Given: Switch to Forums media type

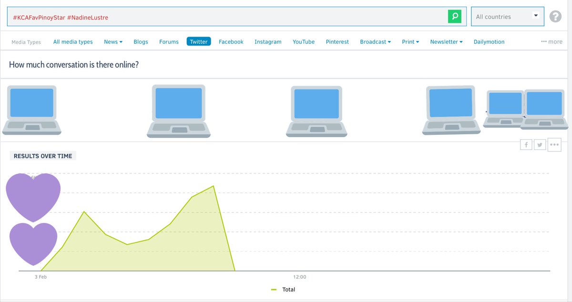Looking at the screenshot, I should [169, 42].
